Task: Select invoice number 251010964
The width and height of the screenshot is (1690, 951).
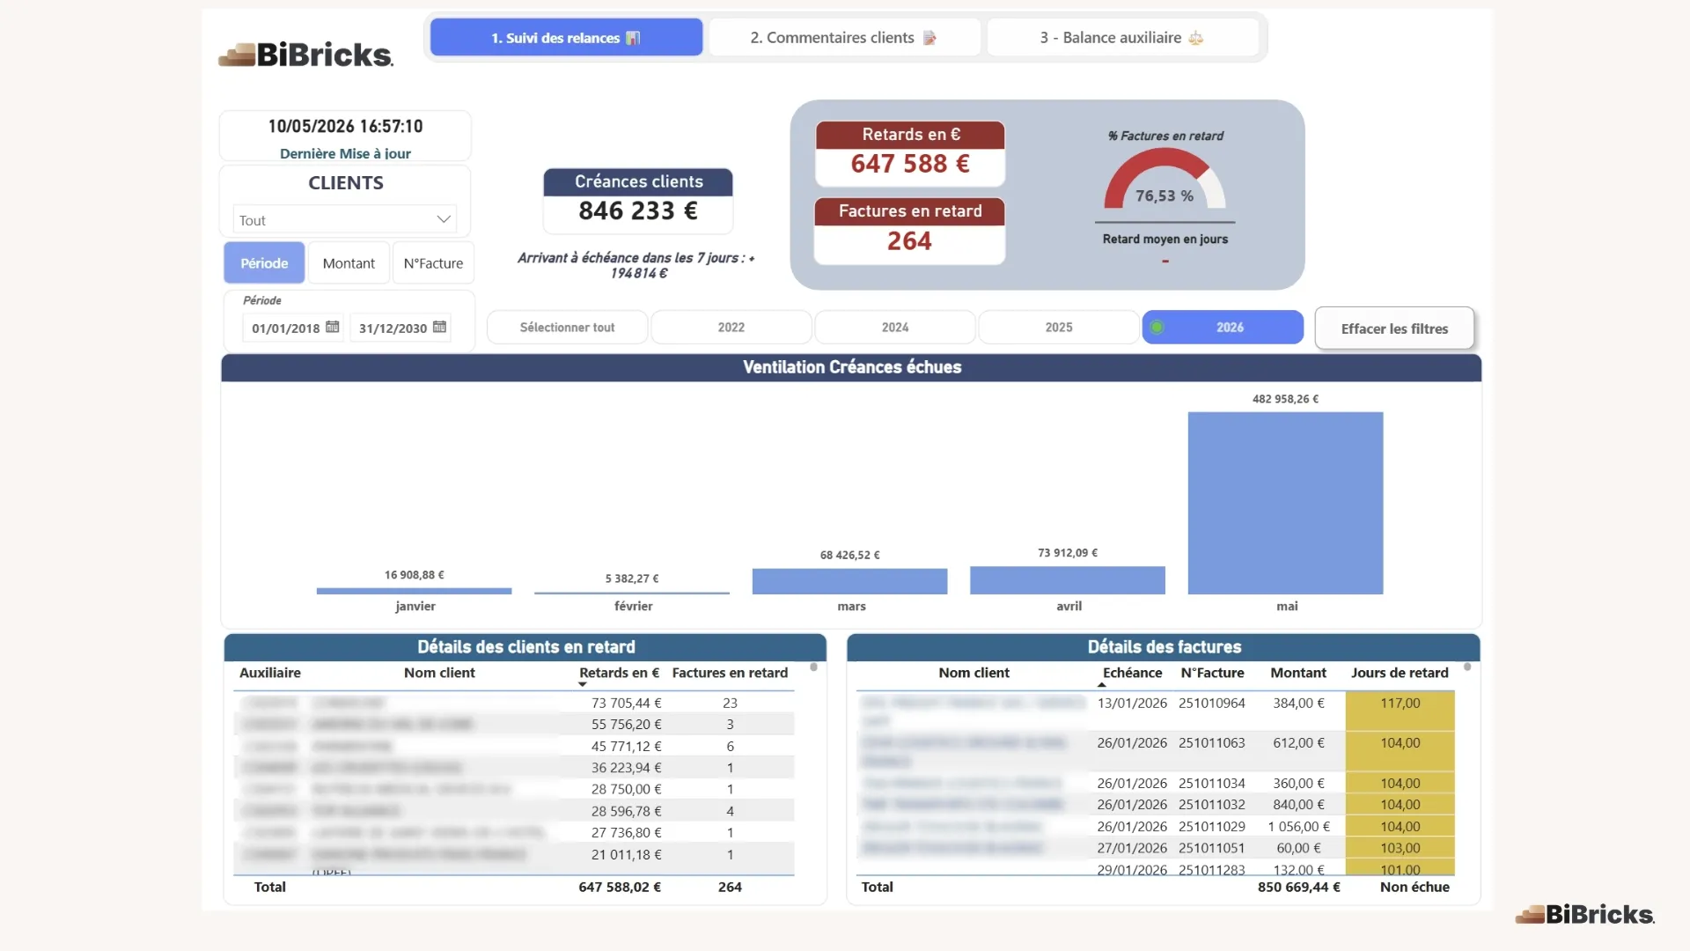Action: tap(1212, 703)
